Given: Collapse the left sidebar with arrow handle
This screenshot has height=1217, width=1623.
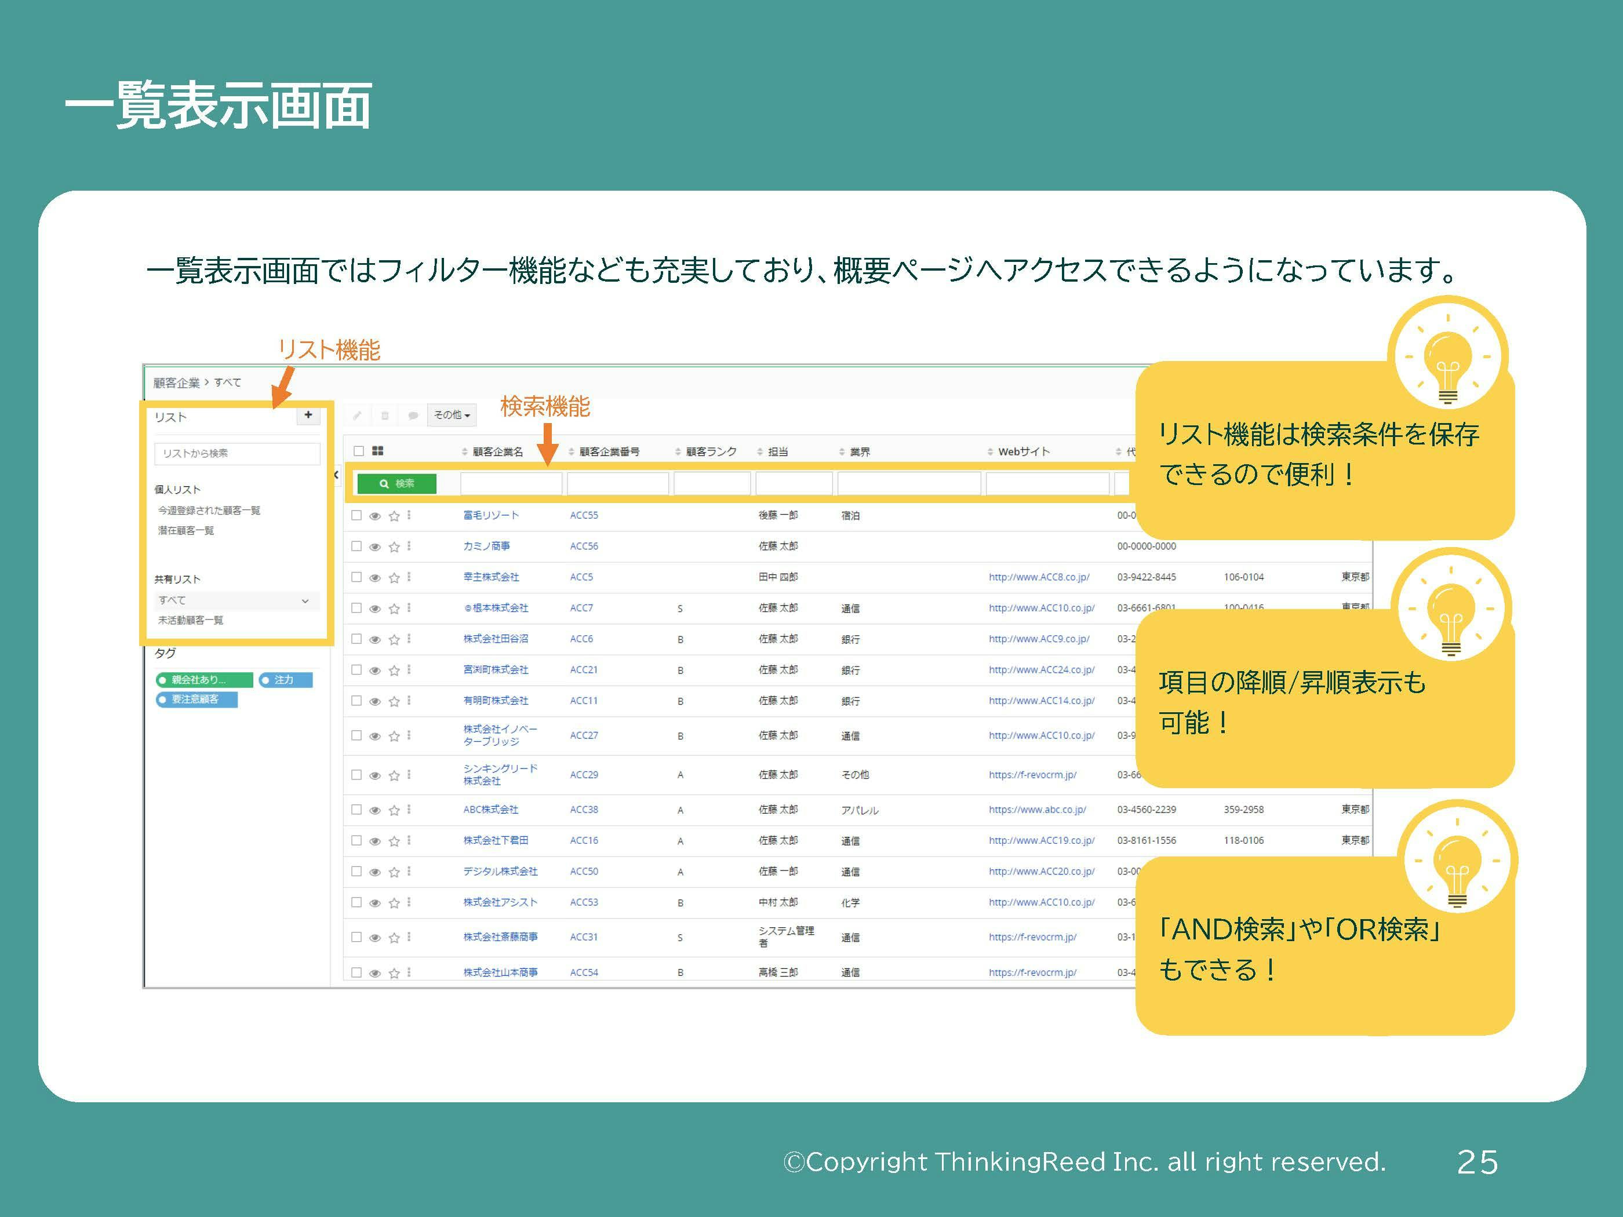Looking at the screenshot, I should tap(336, 475).
